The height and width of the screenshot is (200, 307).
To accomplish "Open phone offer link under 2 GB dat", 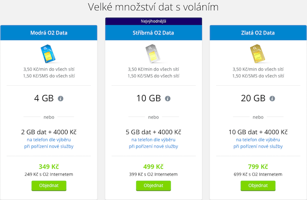I will coord(48,142).
